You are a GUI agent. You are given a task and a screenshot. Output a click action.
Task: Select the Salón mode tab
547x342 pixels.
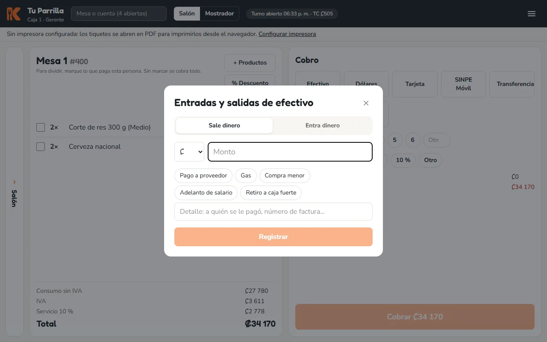187,14
